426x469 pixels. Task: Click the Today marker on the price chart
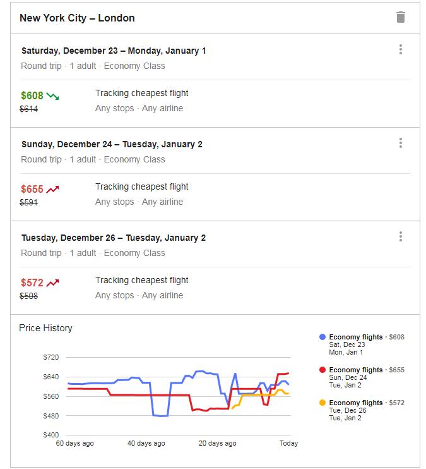click(x=288, y=443)
